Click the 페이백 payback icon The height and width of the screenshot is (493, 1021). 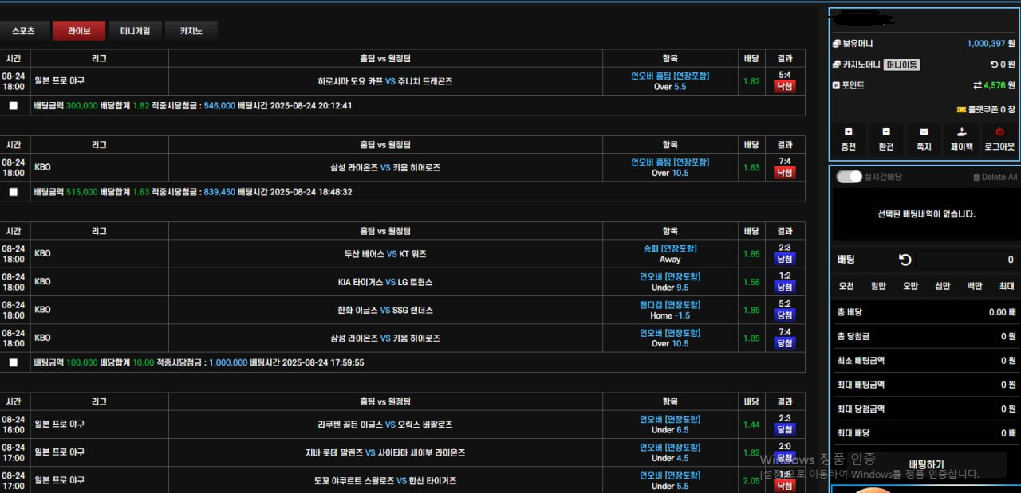click(961, 140)
